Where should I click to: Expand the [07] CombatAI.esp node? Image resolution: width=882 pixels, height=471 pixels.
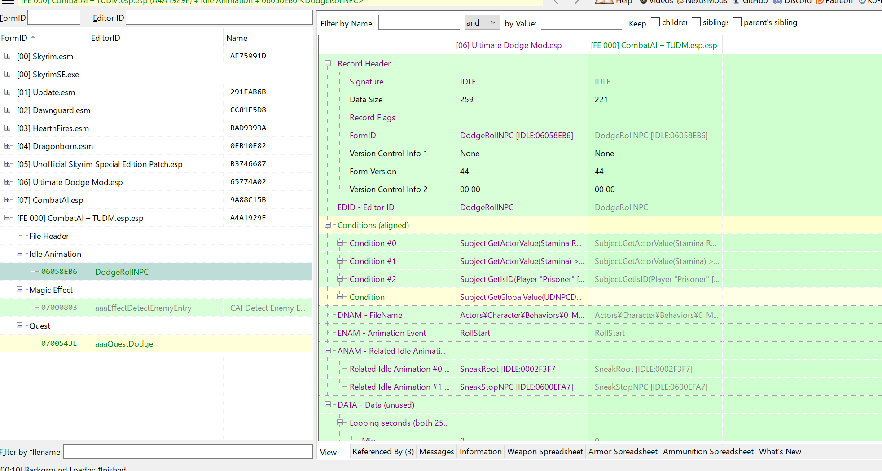[7, 200]
